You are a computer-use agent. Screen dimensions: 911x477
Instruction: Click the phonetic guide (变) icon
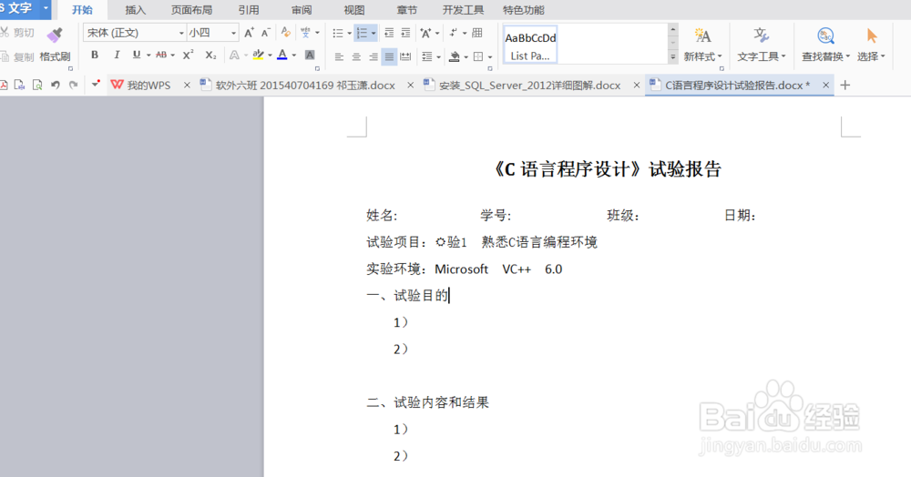click(x=305, y=33)
